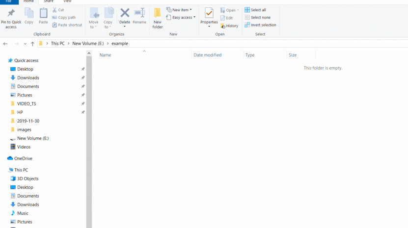The height and width of the screenshot is (228, 408).
Task: Click Select all in Select group
Action: click(x=255, y=10)
